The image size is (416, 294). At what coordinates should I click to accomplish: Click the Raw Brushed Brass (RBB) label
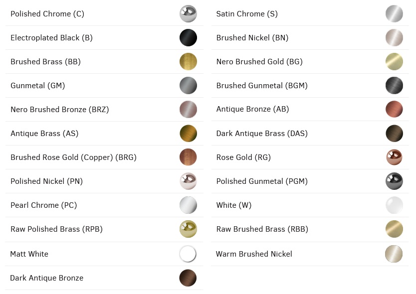coord(262,229)
